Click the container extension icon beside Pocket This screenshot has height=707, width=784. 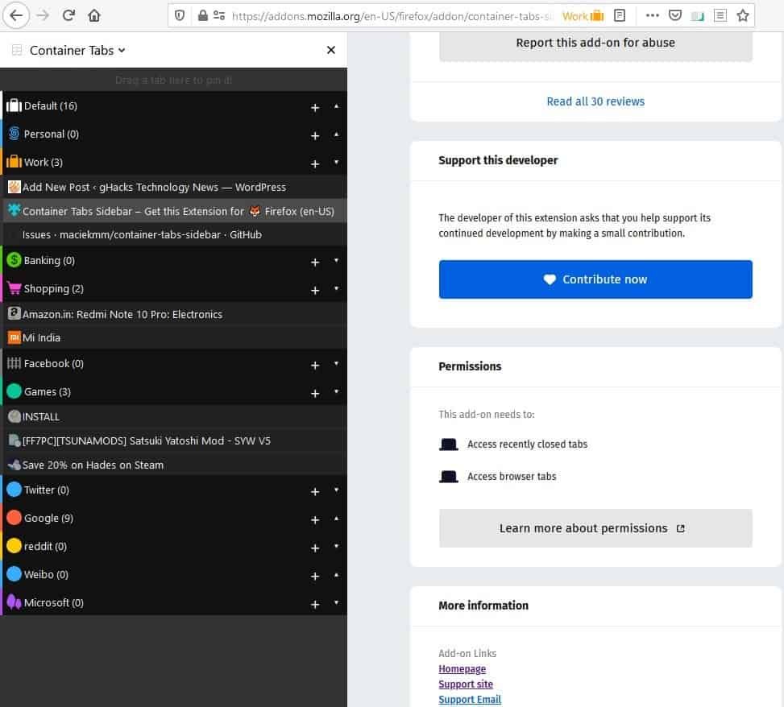coord(698,16)
